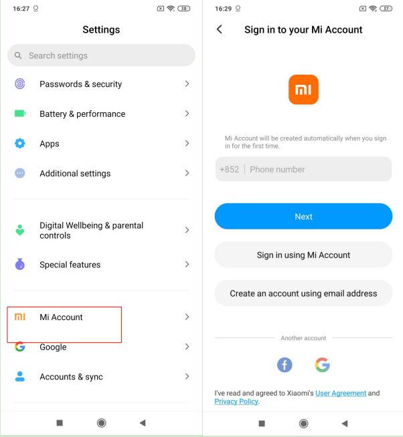Tap the green battery icon
The width and height of the screenshot is (403, 437).
click(20, 114)
